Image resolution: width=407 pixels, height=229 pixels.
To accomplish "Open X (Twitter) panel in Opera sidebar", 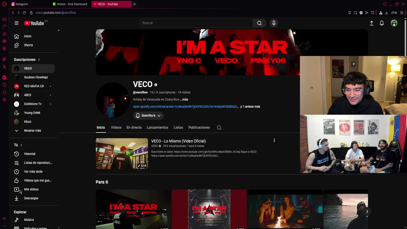I will (x=4, y=67).
